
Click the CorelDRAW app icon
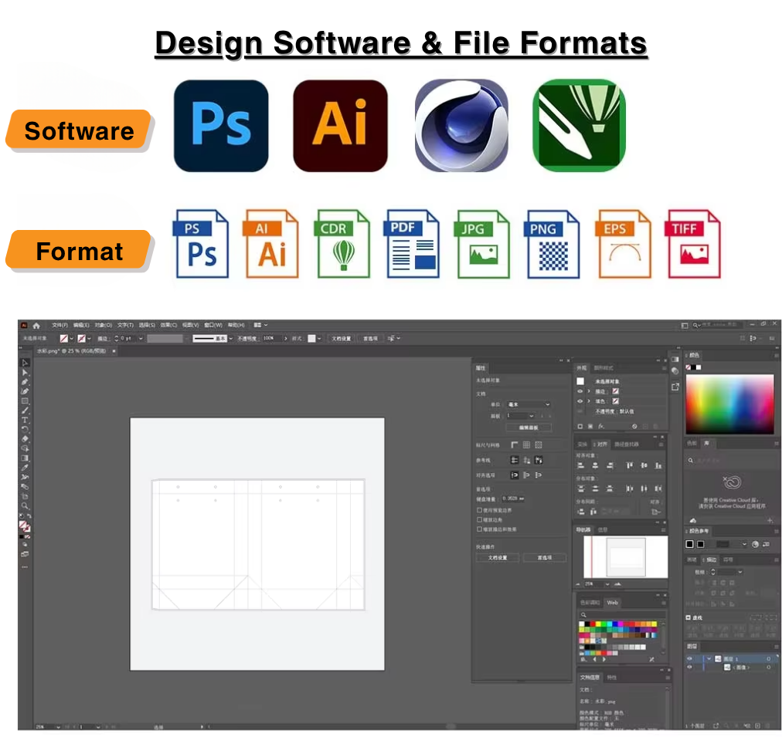579,126
